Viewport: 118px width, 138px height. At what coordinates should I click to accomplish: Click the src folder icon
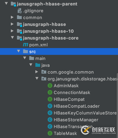click(25, 51)
